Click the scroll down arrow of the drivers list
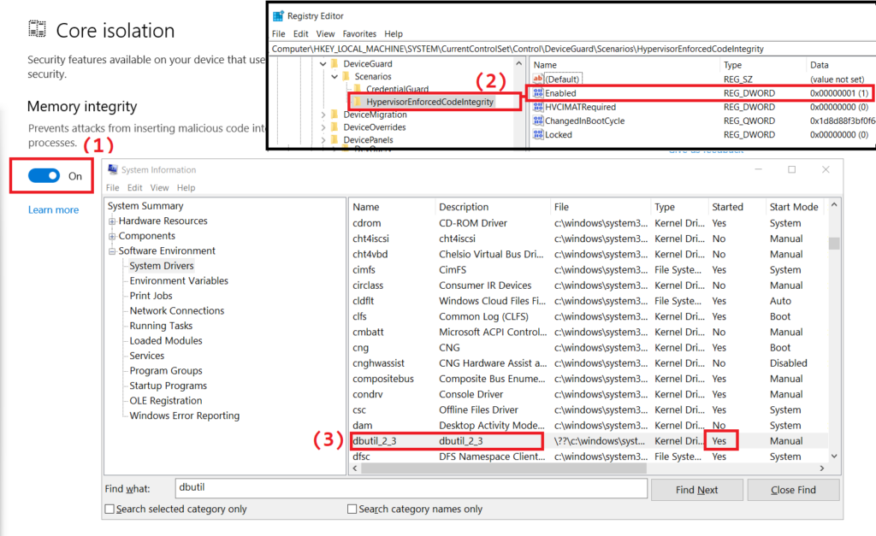This screenshot has height=536, width=876. pos(834,456)
